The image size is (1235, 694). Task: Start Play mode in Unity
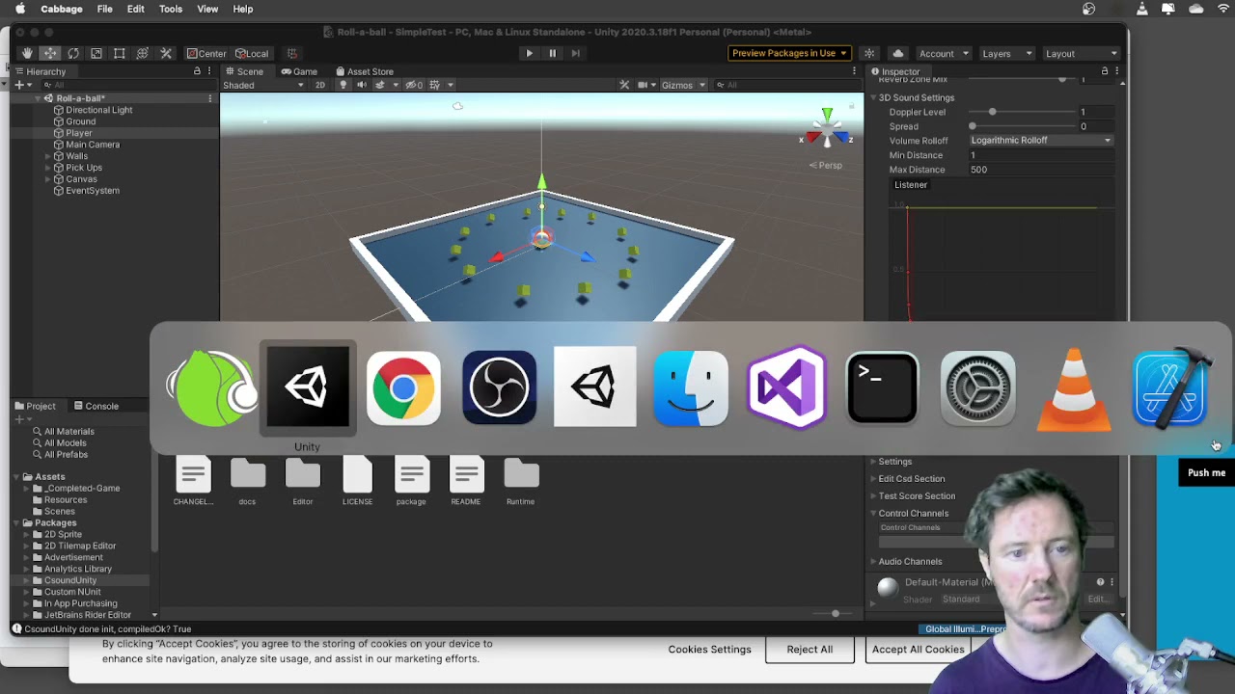pos(529,53)
